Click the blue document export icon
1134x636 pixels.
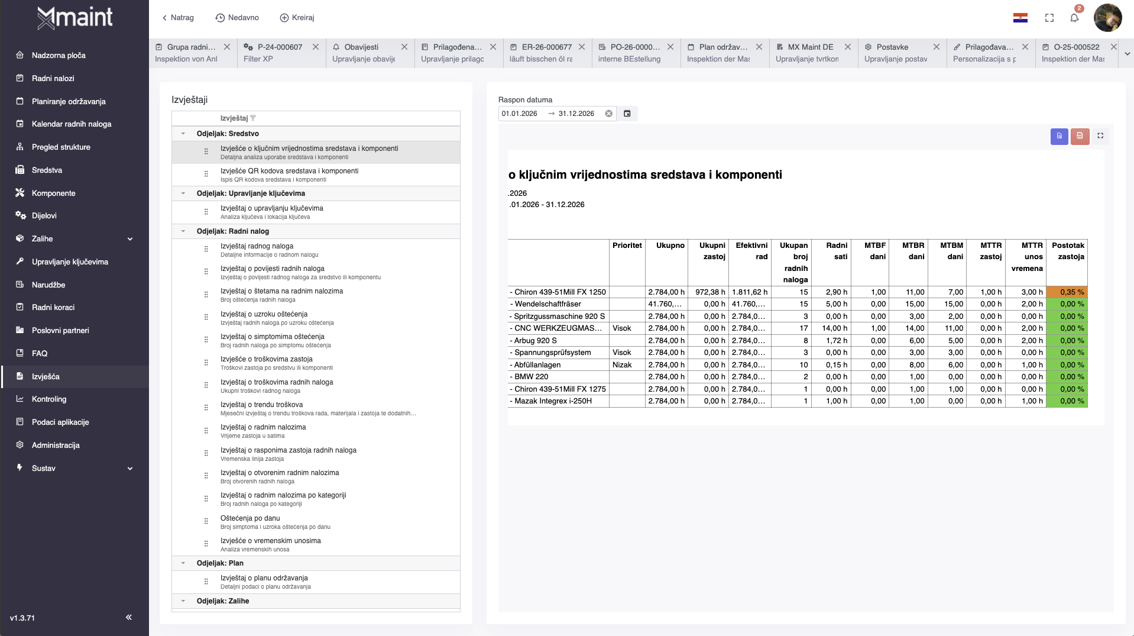tap(1059, 136)
